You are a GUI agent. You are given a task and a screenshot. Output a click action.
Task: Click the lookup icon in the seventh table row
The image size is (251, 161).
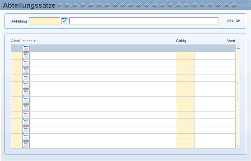[x=26, y=93]
